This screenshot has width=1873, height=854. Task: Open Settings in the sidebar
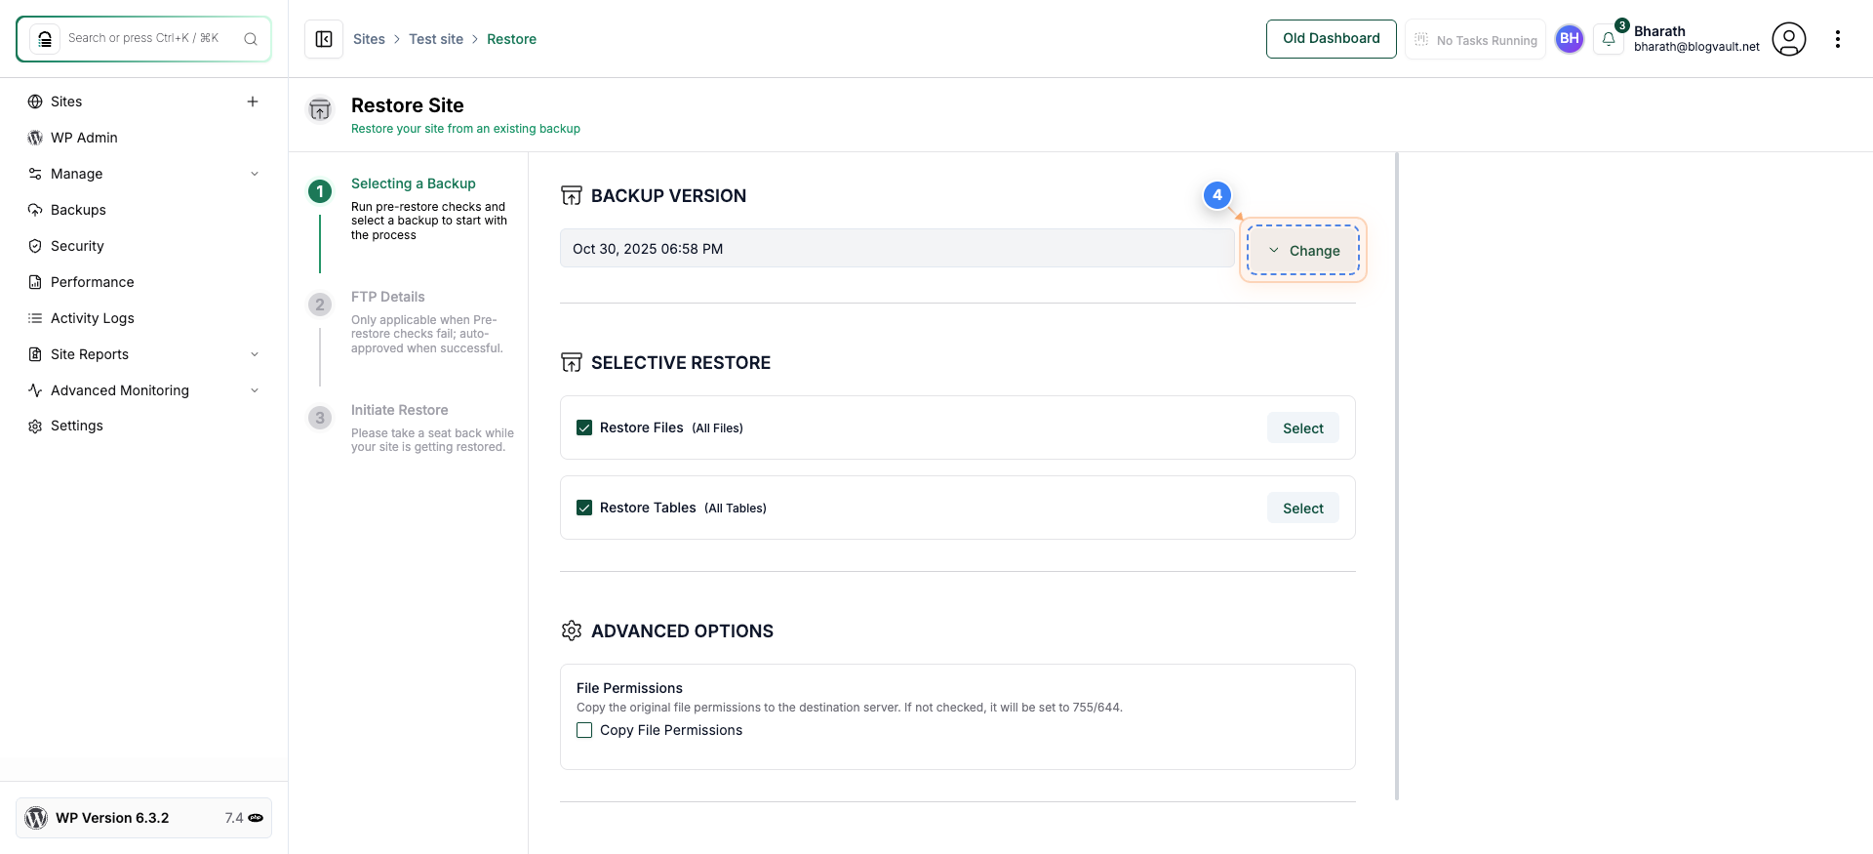click(77, 426)
